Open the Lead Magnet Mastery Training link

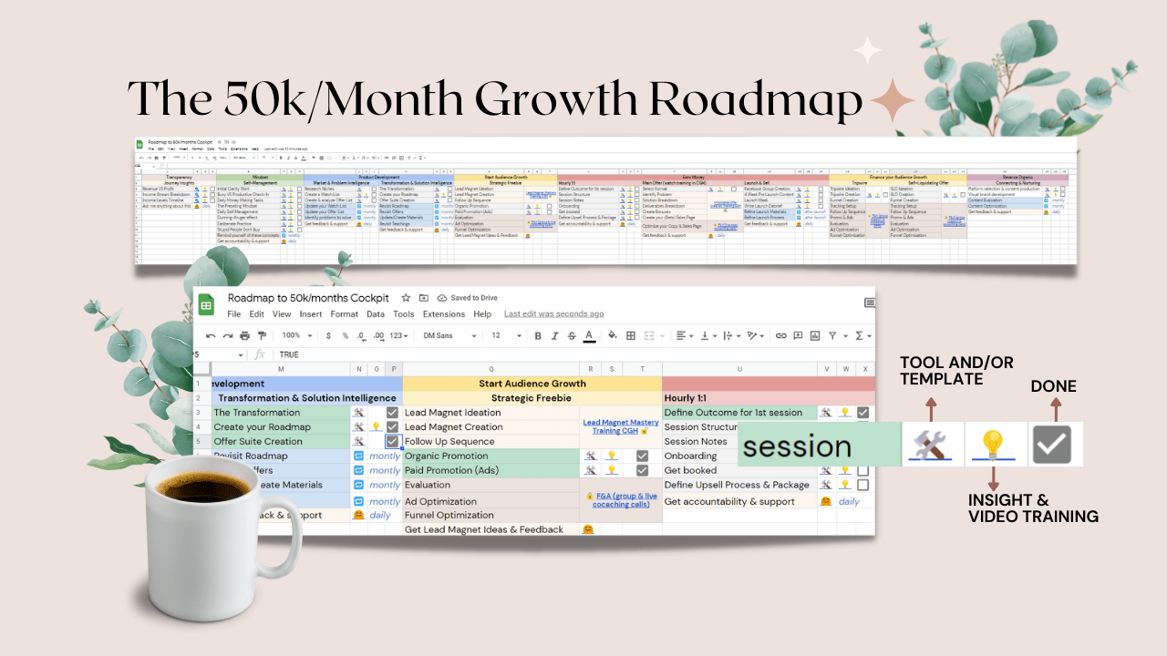(x=621, y=426)
